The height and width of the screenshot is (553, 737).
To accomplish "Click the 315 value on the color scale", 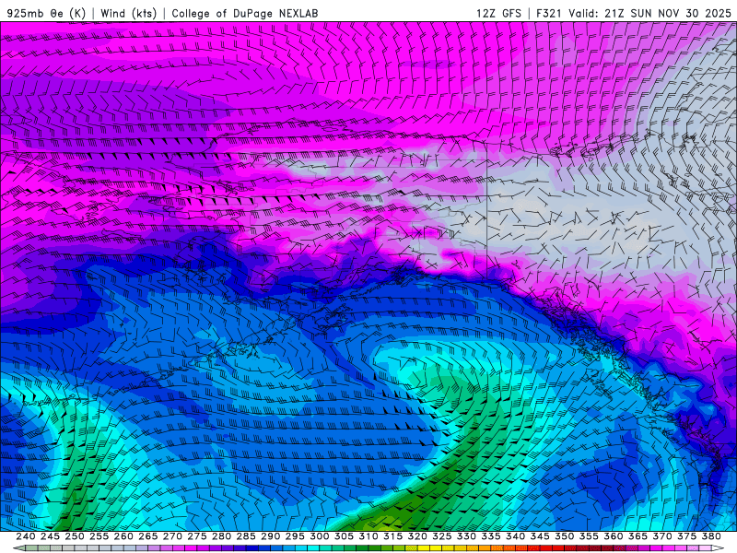I will pyautogui.click(x=393, y=536).
